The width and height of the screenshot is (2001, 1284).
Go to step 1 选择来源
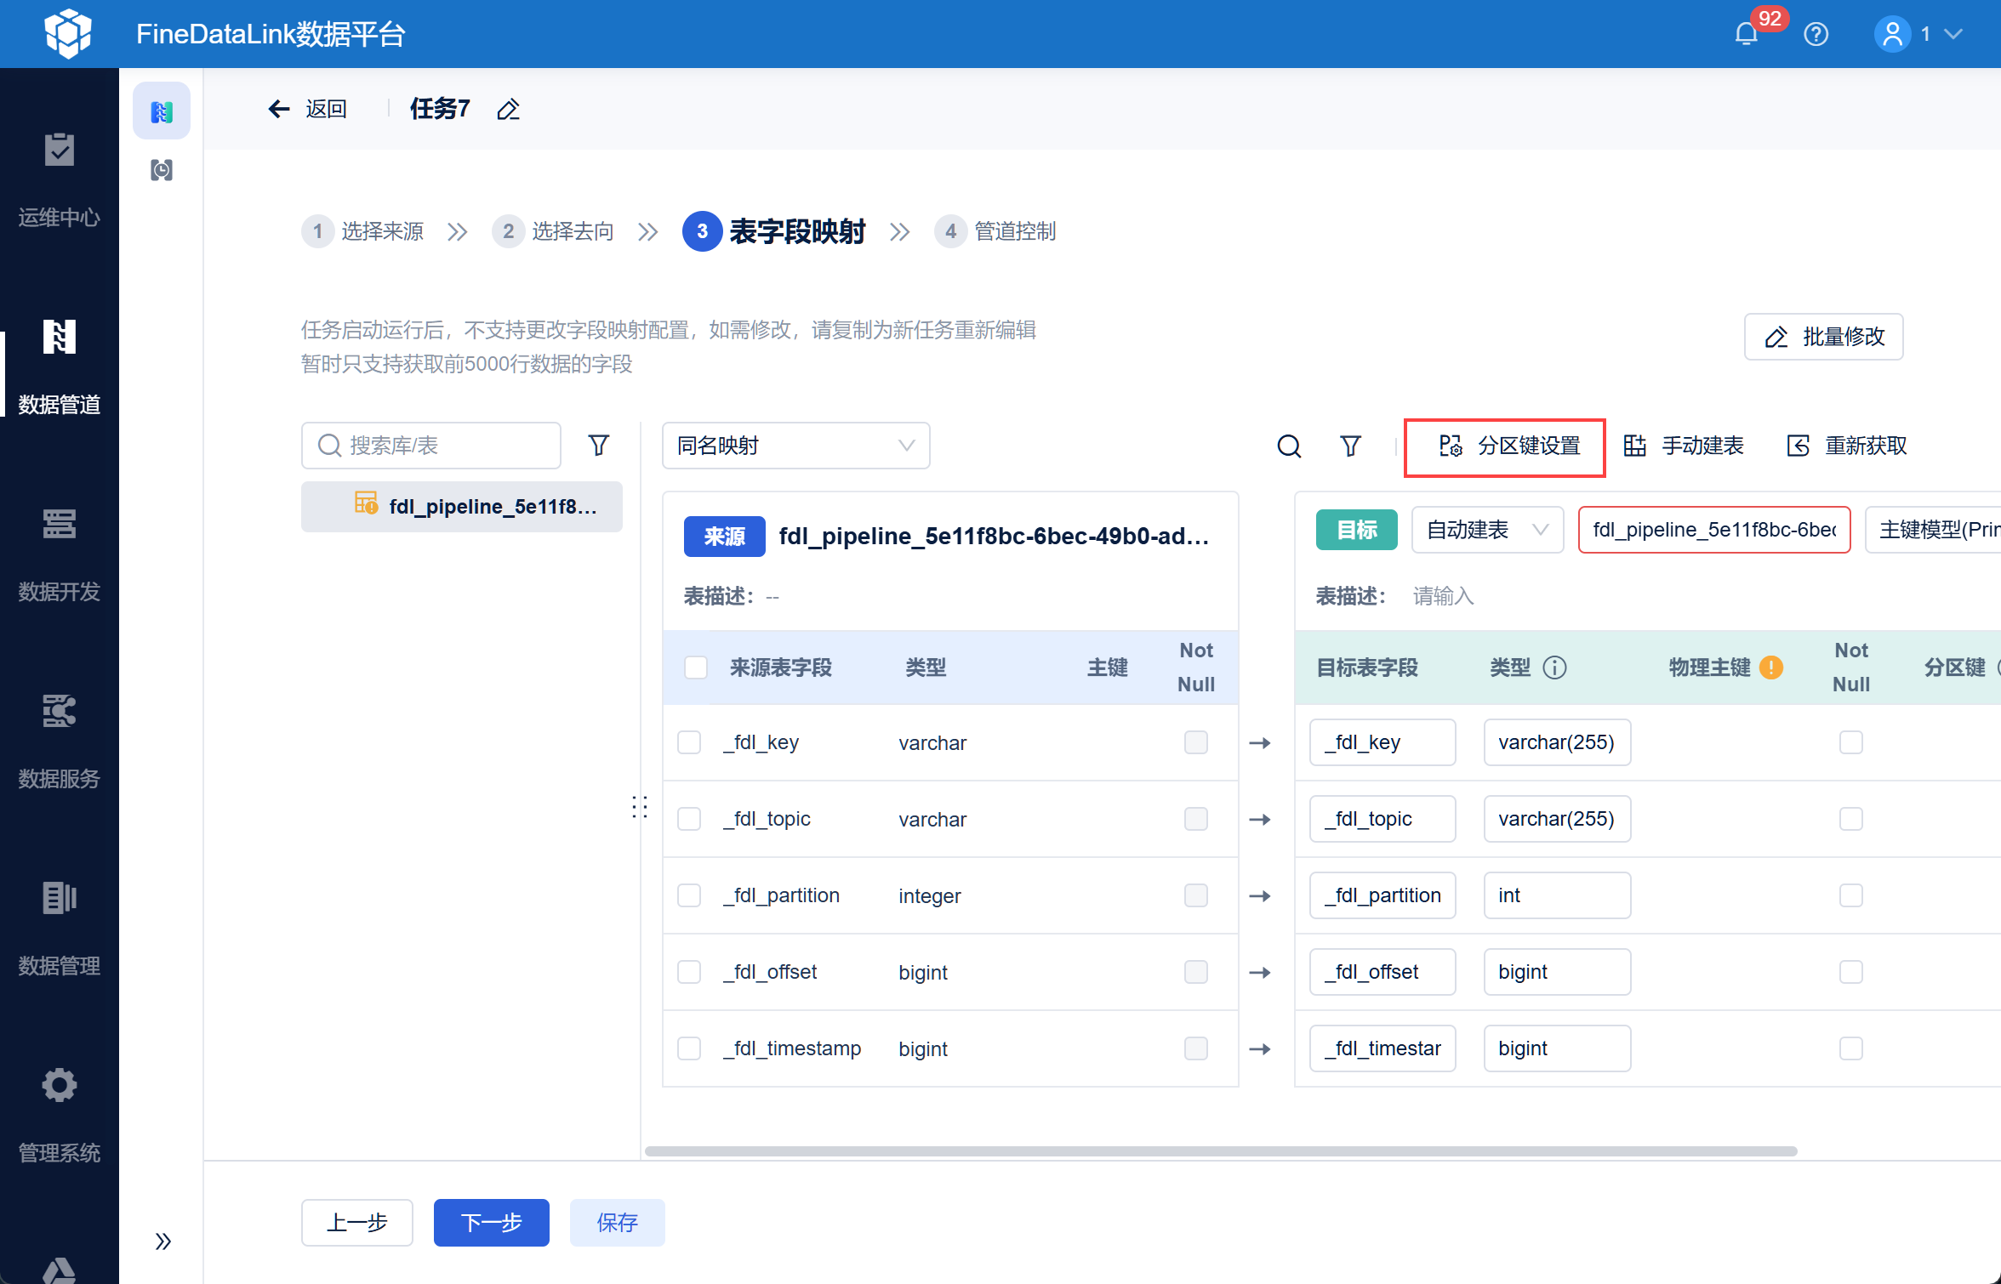363,231
